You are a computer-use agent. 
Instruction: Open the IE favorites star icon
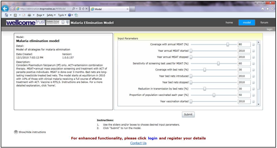click(x=267, y=9)
